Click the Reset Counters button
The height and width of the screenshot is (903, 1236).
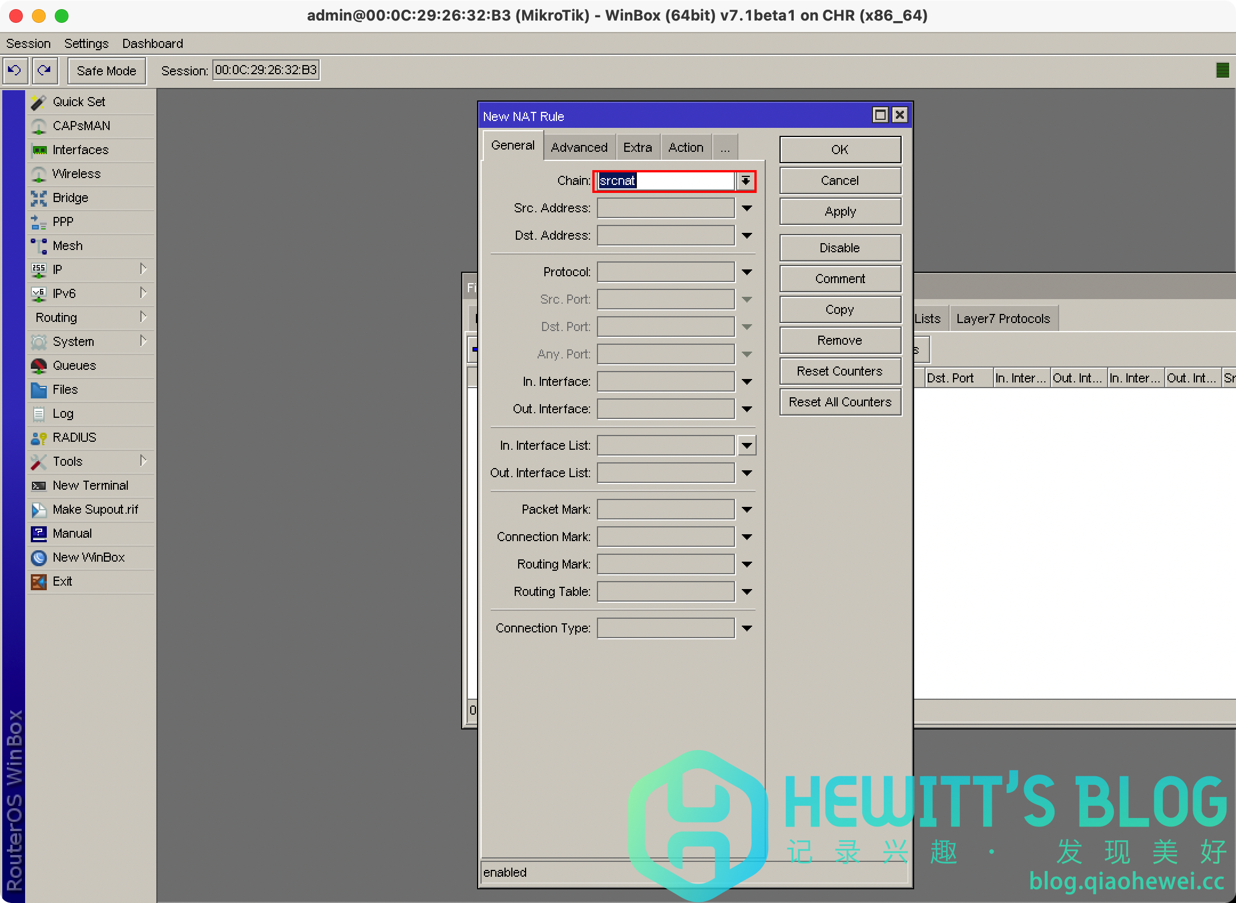(x=839, y=371)
